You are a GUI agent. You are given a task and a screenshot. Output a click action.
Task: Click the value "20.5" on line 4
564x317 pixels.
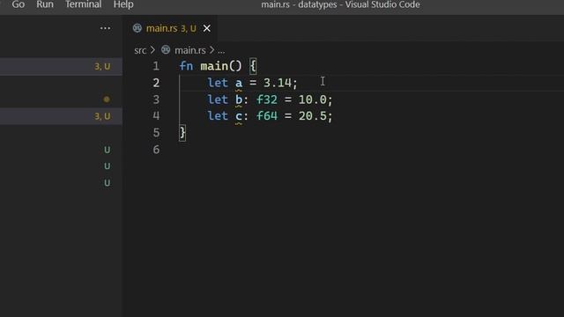(312, 115)
